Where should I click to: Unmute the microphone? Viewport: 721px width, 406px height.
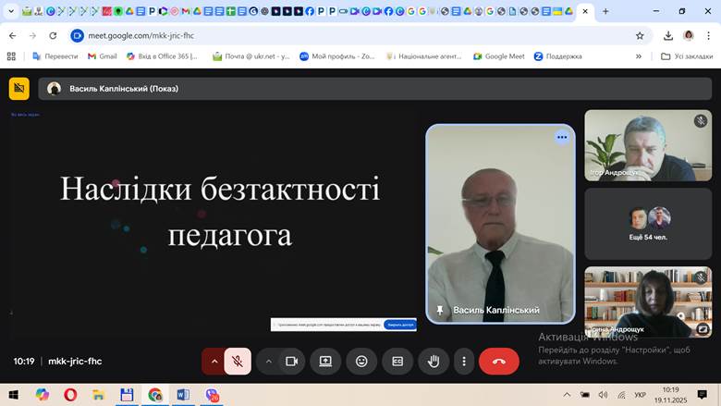(x=238, y=362)
